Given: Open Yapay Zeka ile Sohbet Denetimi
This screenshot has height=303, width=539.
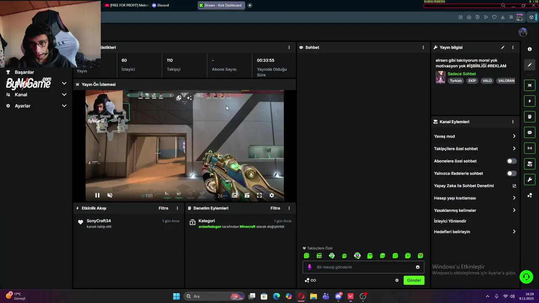Looking at the screenshot, I should pyautogui.click(x=475, y=186).
